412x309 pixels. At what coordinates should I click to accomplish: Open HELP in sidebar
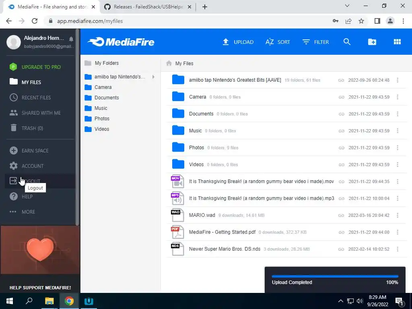click(x=21, y=196)
